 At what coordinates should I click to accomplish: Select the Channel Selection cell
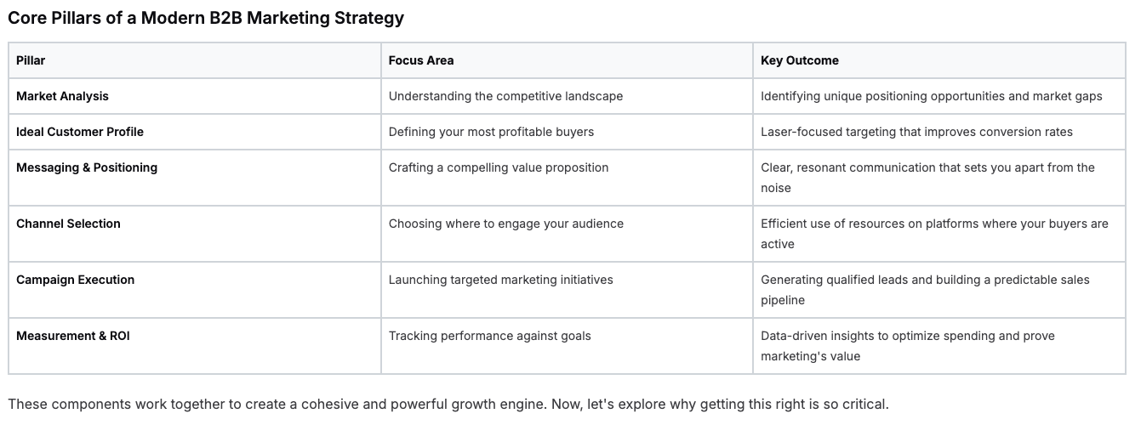195,234
